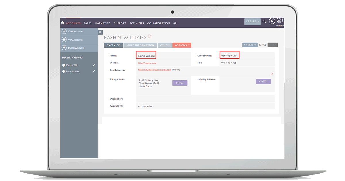
Task: Edit Lechters Hou... with pencil icon
Action: tap(93, 72)
